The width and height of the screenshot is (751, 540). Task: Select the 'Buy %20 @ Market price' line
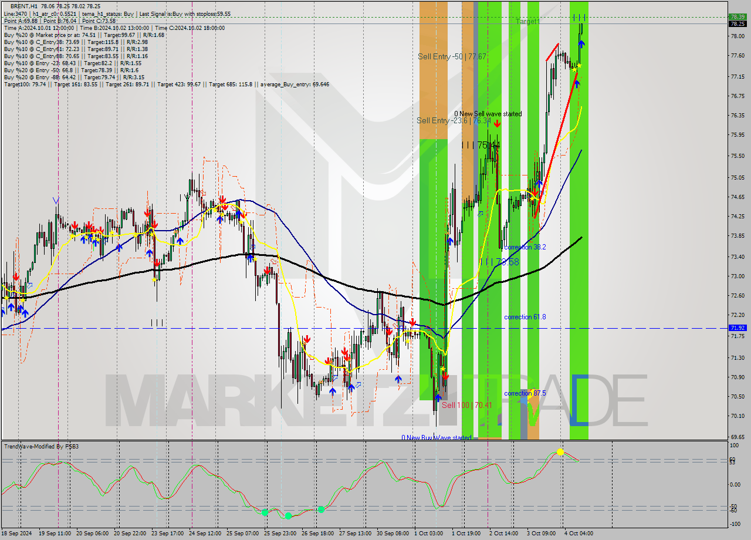tap(84, 35)
